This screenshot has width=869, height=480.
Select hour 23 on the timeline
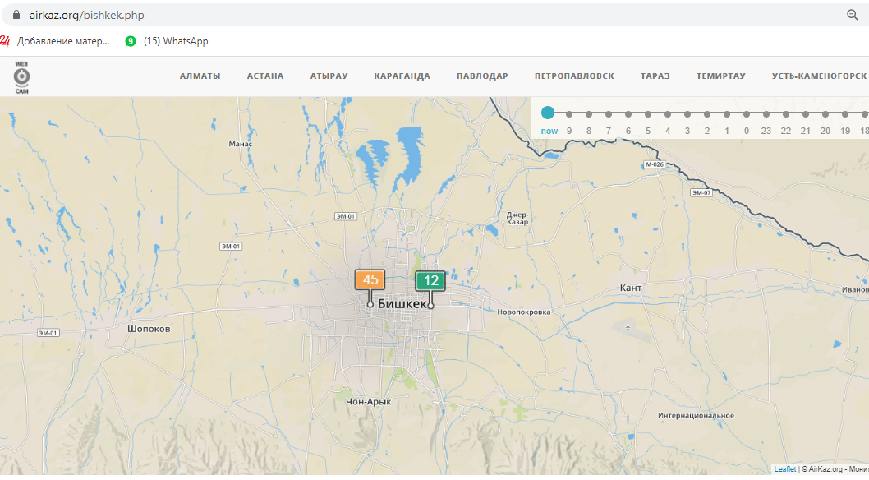coord(766,114)
